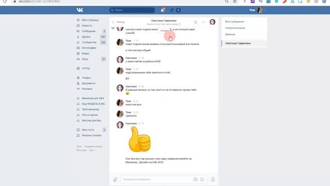
Task: Click the bag icon beside Товары
Action: tap(78, 78)
